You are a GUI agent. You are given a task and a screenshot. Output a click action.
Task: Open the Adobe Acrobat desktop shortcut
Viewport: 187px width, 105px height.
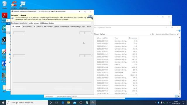click(x=5, y=17)
